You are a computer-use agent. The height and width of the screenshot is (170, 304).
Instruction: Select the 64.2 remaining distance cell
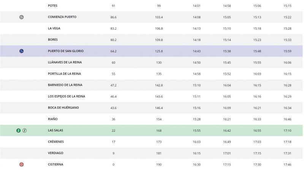pos(113,51)
